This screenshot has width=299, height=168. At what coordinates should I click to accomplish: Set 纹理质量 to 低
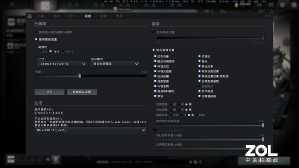click(x=171, y=104)
